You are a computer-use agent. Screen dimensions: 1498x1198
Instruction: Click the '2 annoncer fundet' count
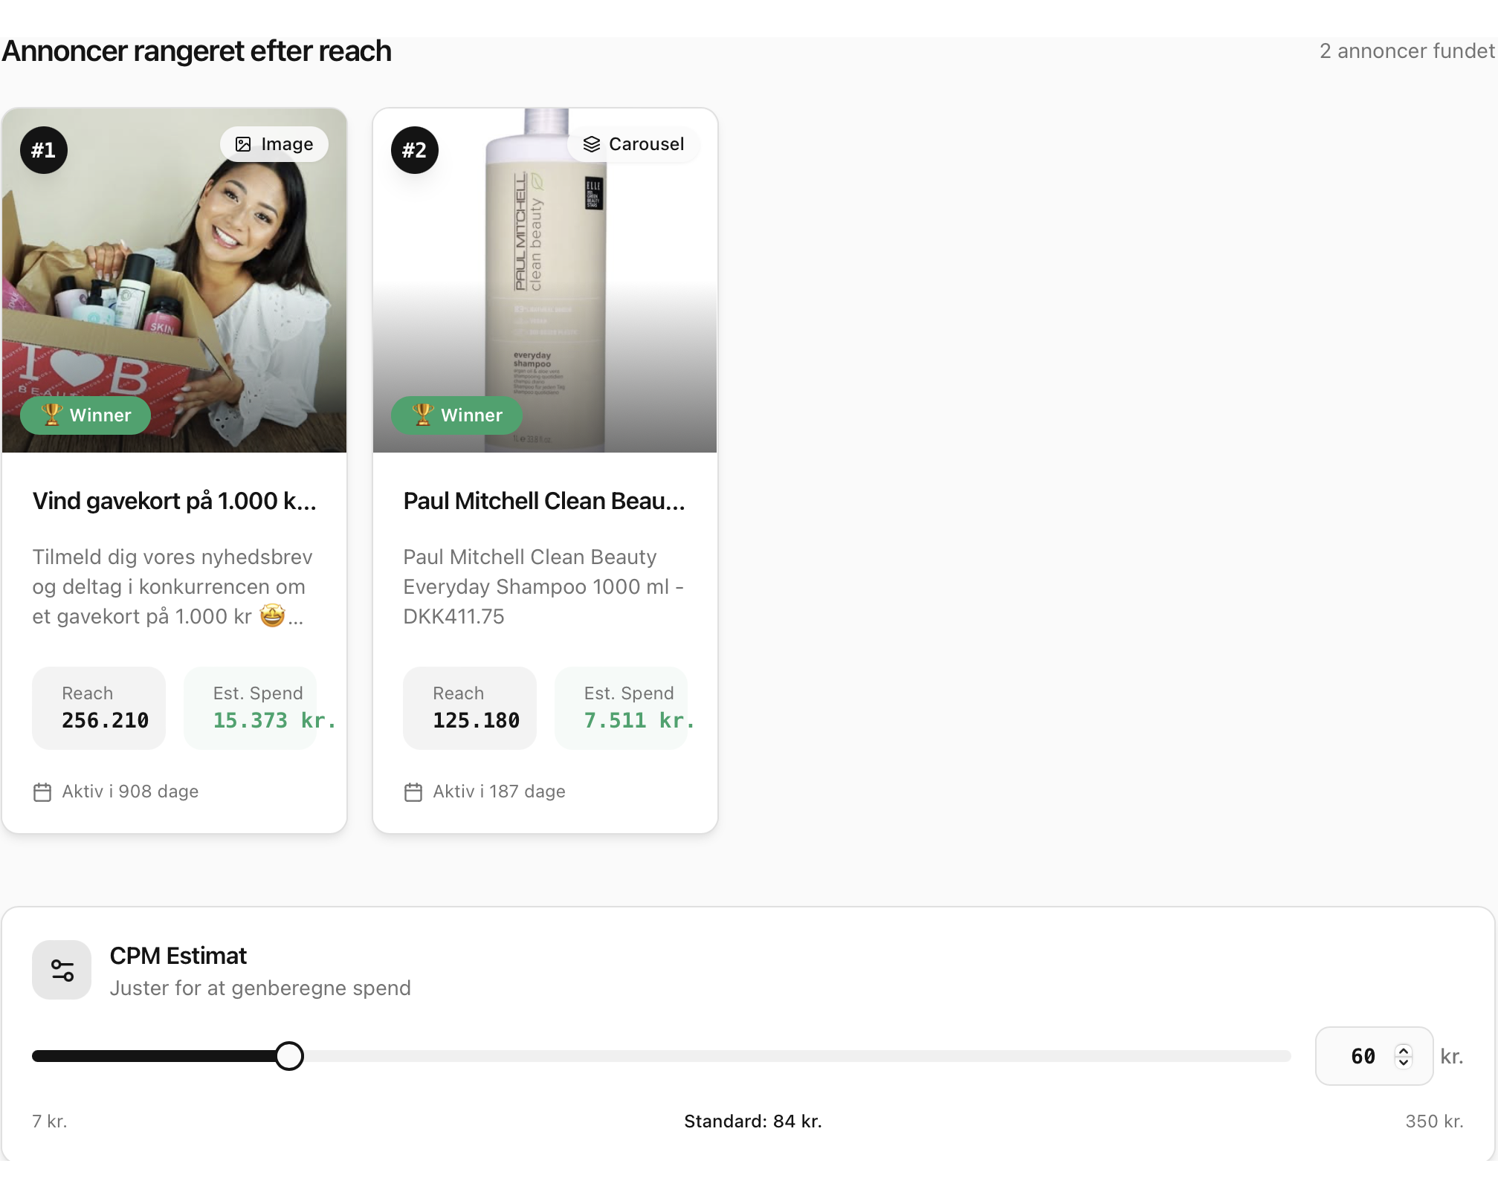[1407, 51]
